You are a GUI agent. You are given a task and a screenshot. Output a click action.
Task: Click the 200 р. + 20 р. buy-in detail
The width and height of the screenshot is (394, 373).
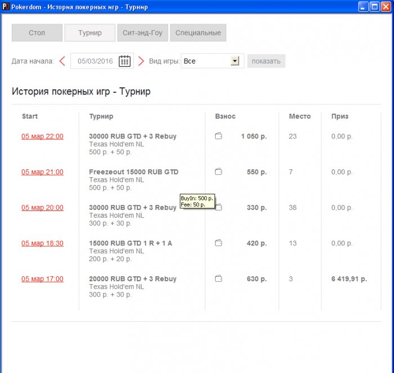(110, 259)
